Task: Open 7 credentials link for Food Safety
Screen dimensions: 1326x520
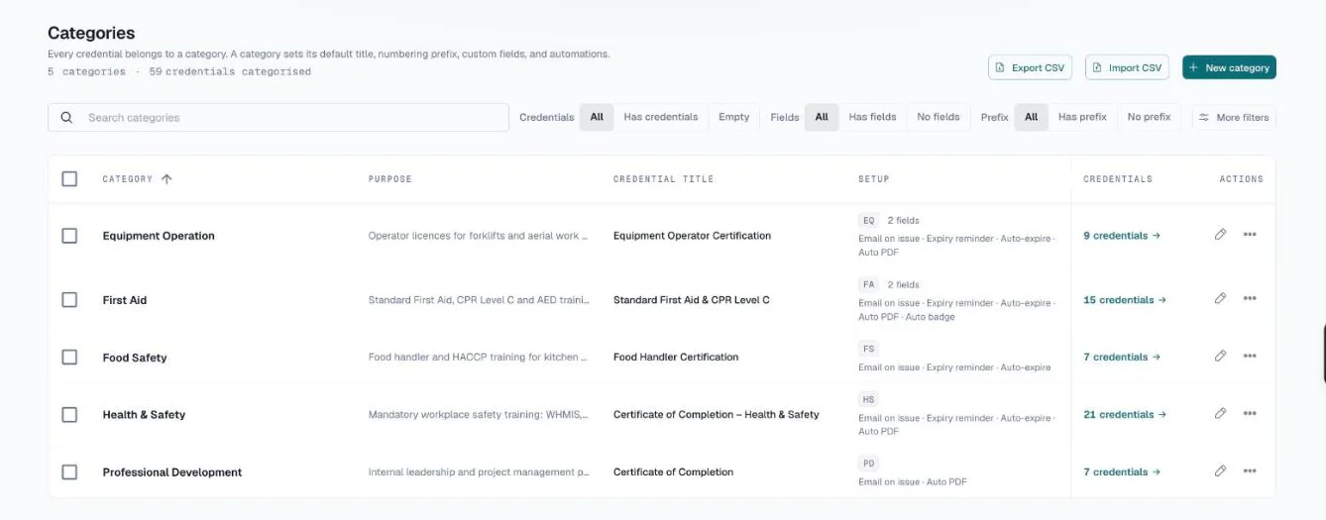Action: click(1122, 357)
